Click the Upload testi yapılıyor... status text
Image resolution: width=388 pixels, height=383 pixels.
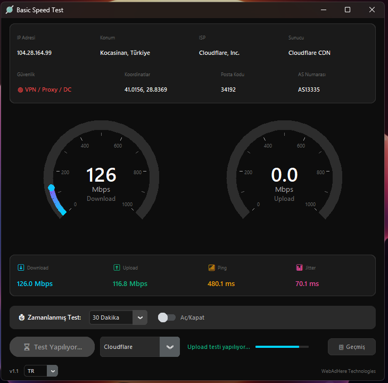pyautogui.click(x=219, y=347)
